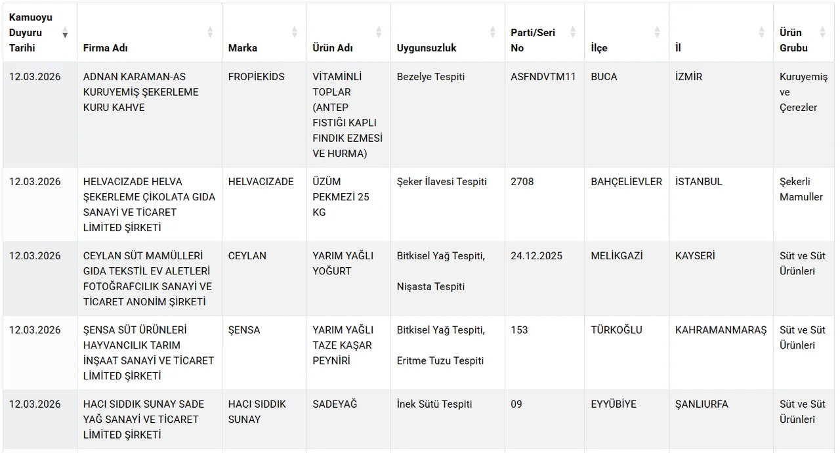
Task: Click the Parti/Seri No sort icon
Action: click(573, 32)
